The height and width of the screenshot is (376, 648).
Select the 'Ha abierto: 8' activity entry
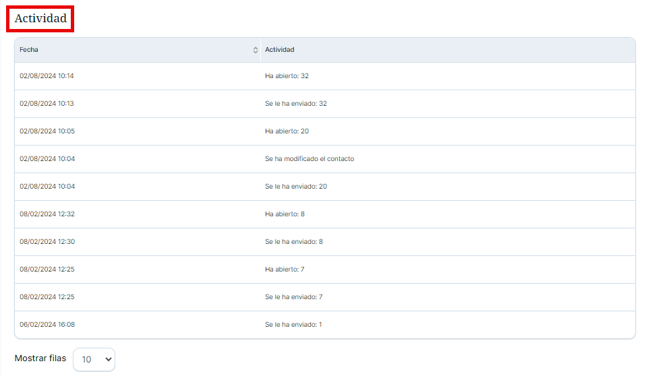pos(285,214)
